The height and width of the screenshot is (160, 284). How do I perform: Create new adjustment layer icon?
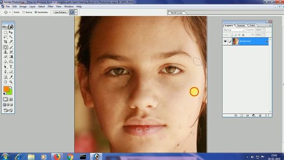[x=254, y=116]
